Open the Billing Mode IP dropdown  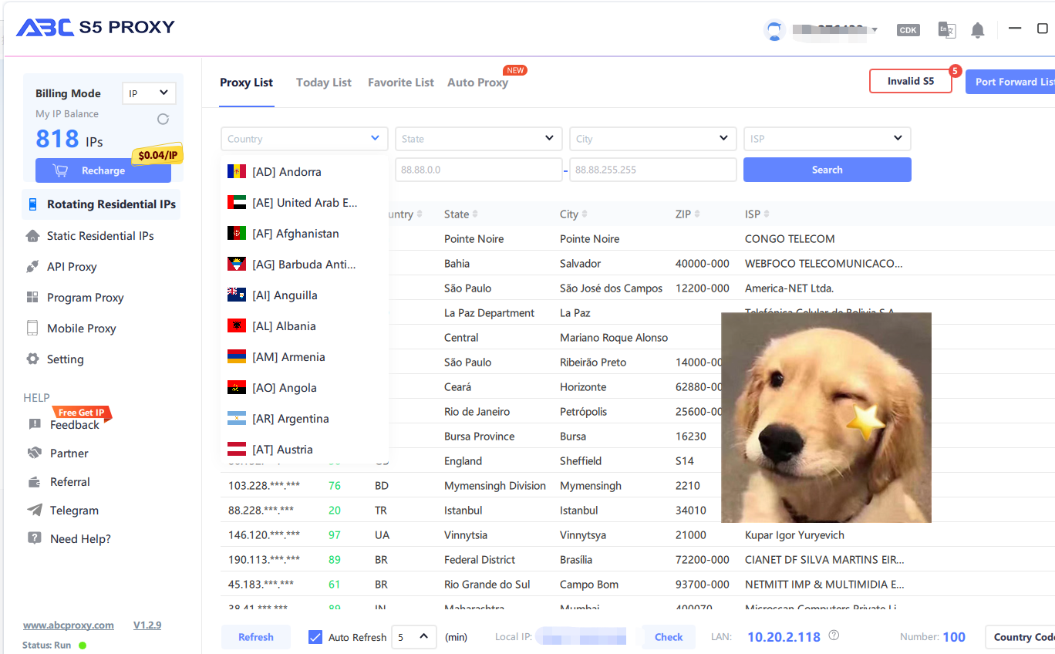point(149,93)
